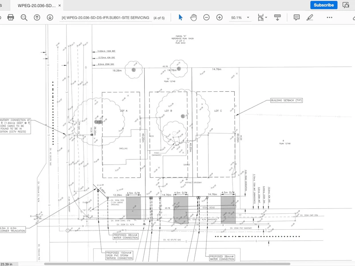Screen dimensions: 355x266
Task: Open the three-dot more tools menu
Action: [x=329, y=17]
